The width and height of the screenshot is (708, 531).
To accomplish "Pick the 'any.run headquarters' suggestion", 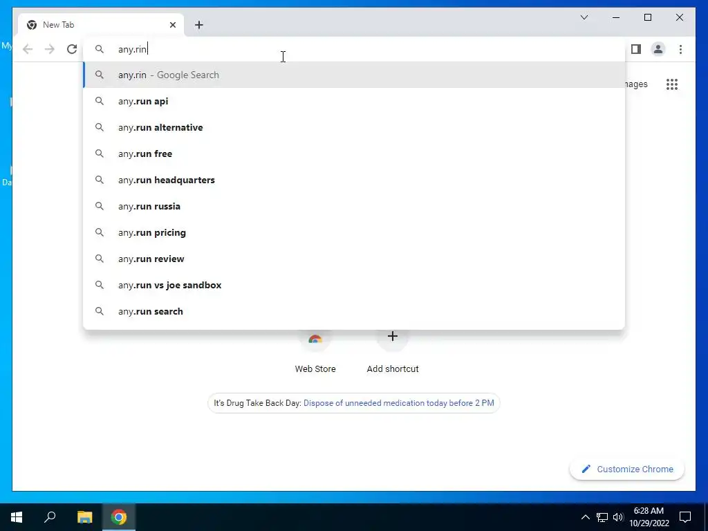I will click(x=354, y=180).
